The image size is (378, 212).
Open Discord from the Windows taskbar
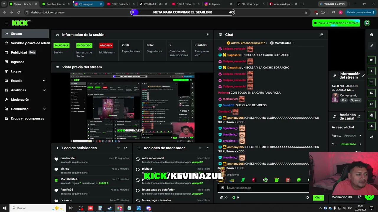pos(149,208)
